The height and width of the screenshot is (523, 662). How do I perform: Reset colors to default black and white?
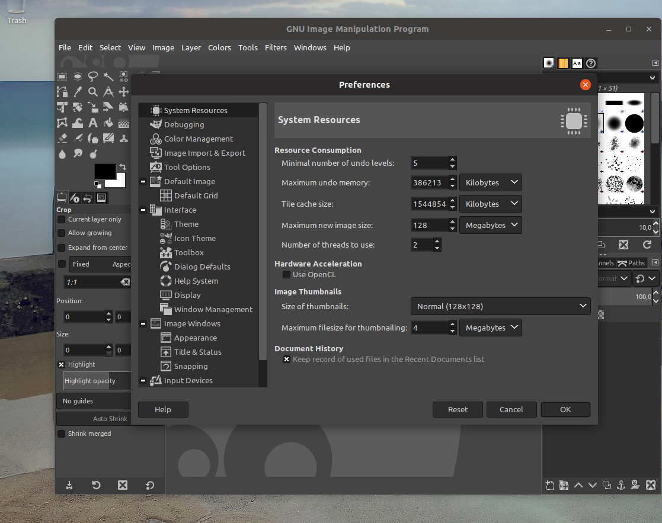[98, 184]
